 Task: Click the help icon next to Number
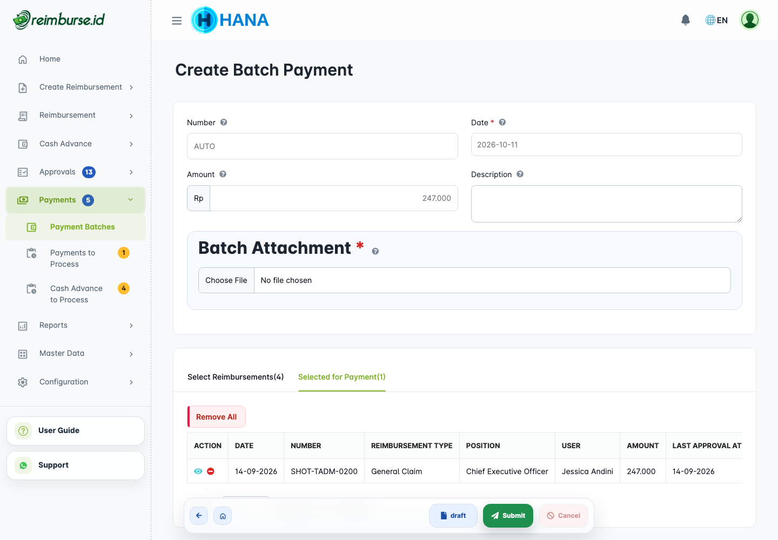tap(224, 122)
